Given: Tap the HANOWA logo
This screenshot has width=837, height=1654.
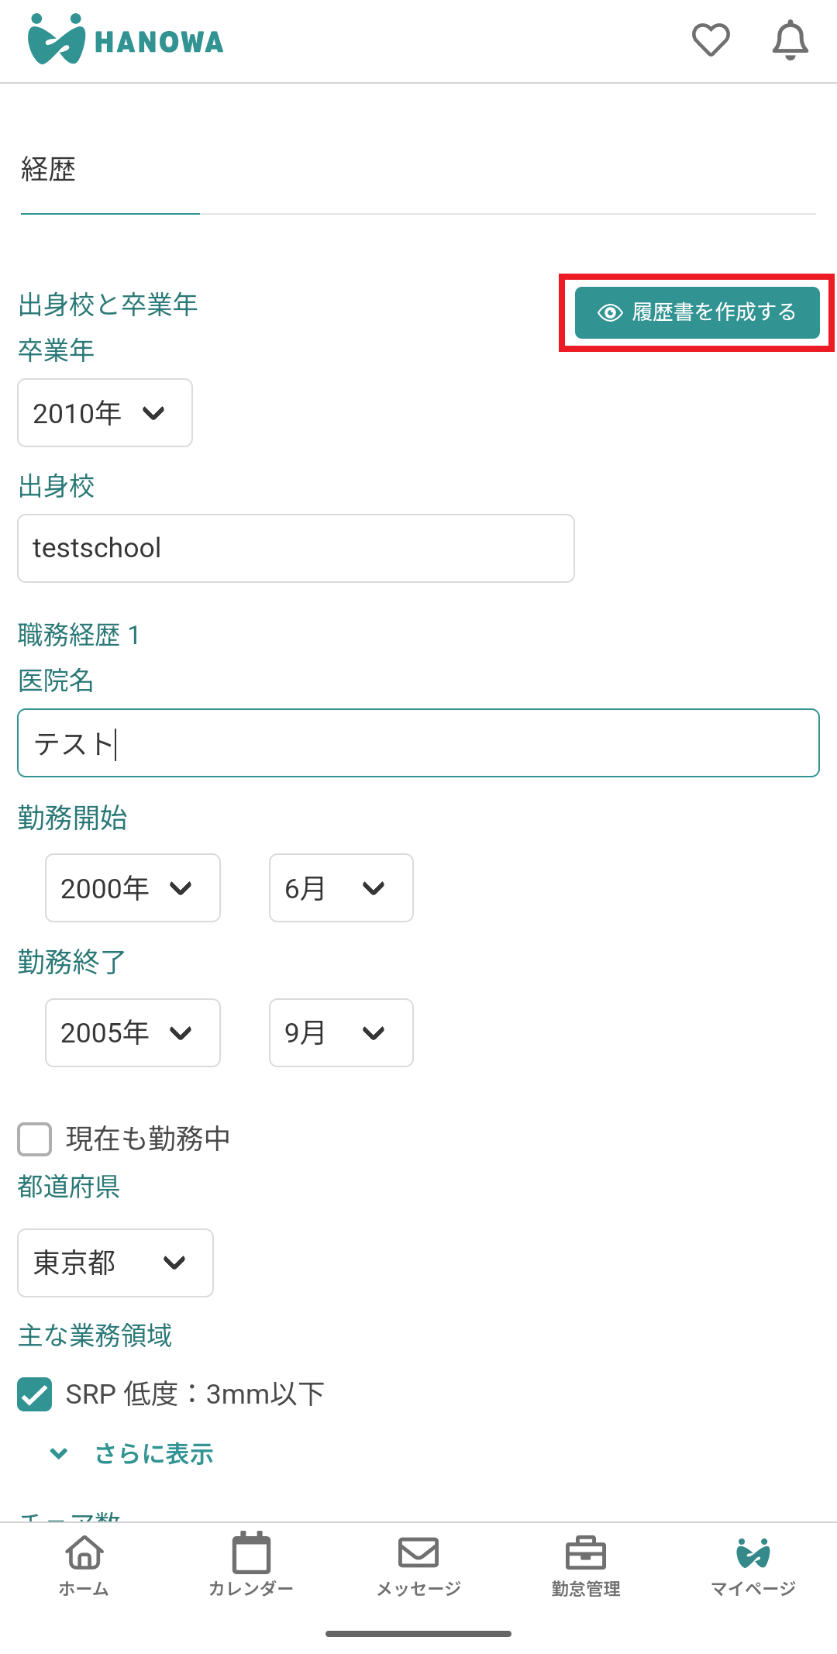Looking at the screenshot, I should (126, 40).
